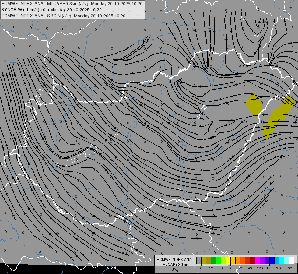Click the SBCIN title line
Screen dimensions: 298x274
[x=63, y=16]
